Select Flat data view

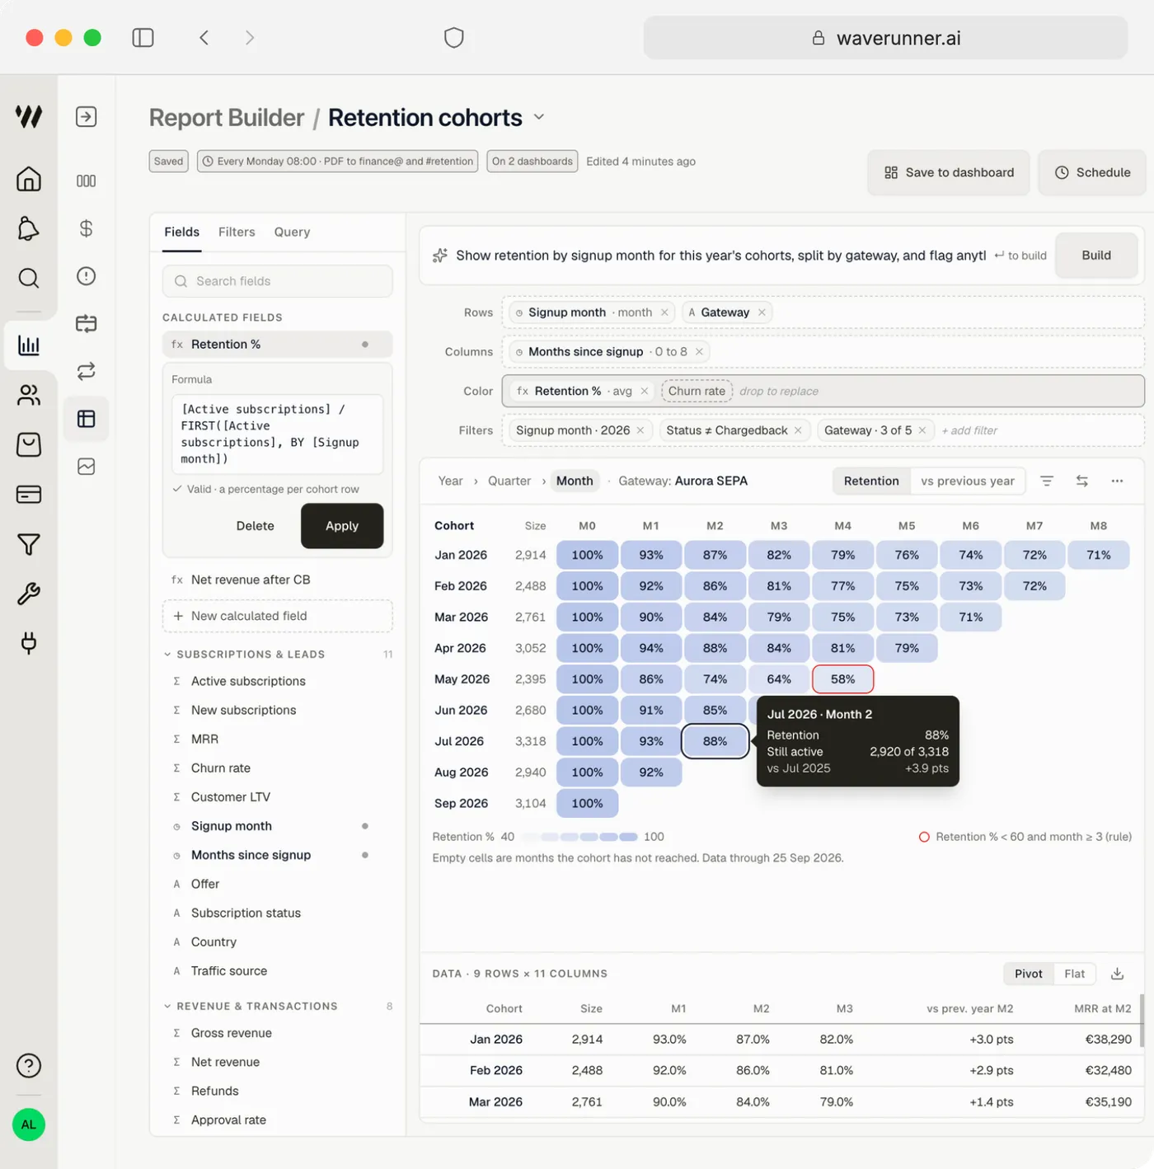[1075, 974]
